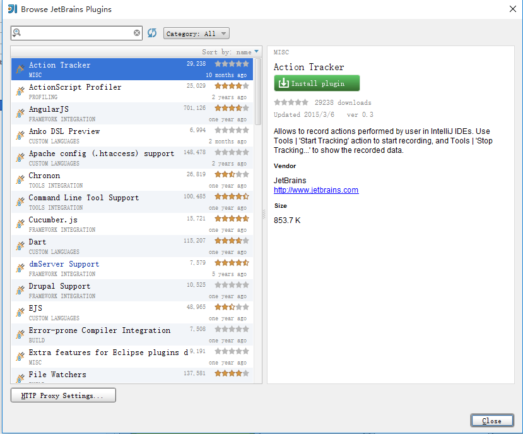
Task: Click the Install plugin button
Action: 317,83
